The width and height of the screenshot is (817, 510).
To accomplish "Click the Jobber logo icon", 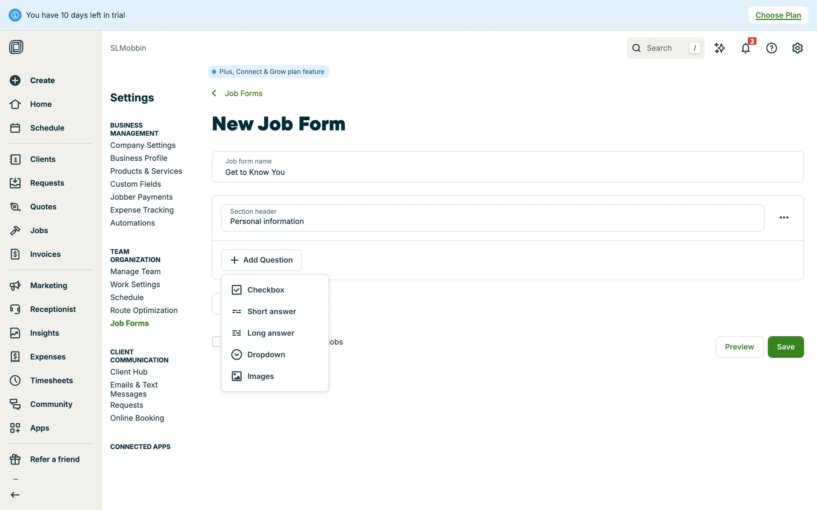I will tap(16, 47).
